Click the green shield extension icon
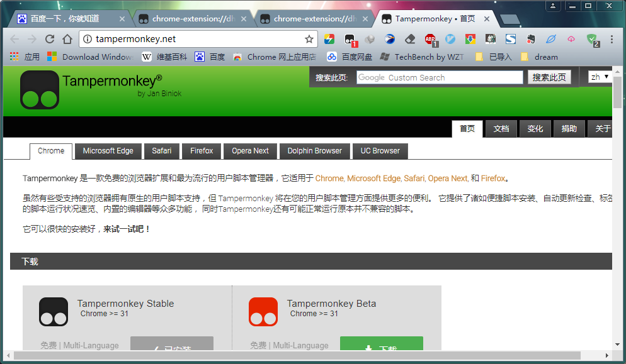Image resolution: width=626 pixels, height=364 pixels. (x=591, y=39)
